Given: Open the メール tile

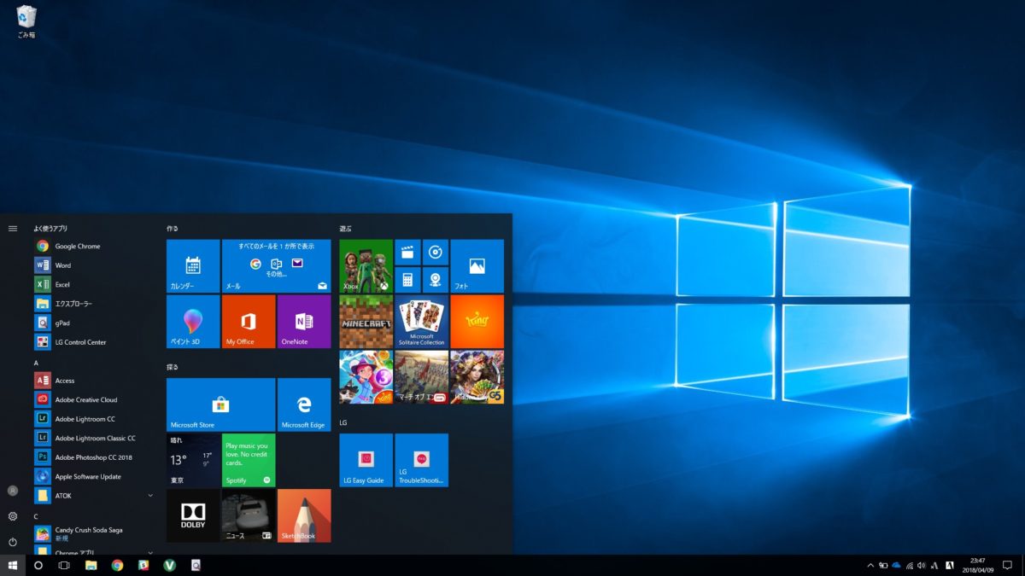Looking at the screenshot, I should pos(276,266).
